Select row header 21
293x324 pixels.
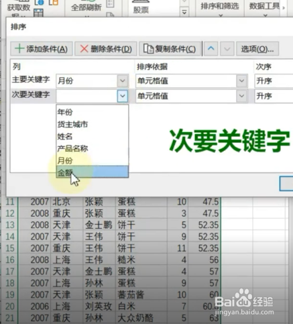[10, 318]
